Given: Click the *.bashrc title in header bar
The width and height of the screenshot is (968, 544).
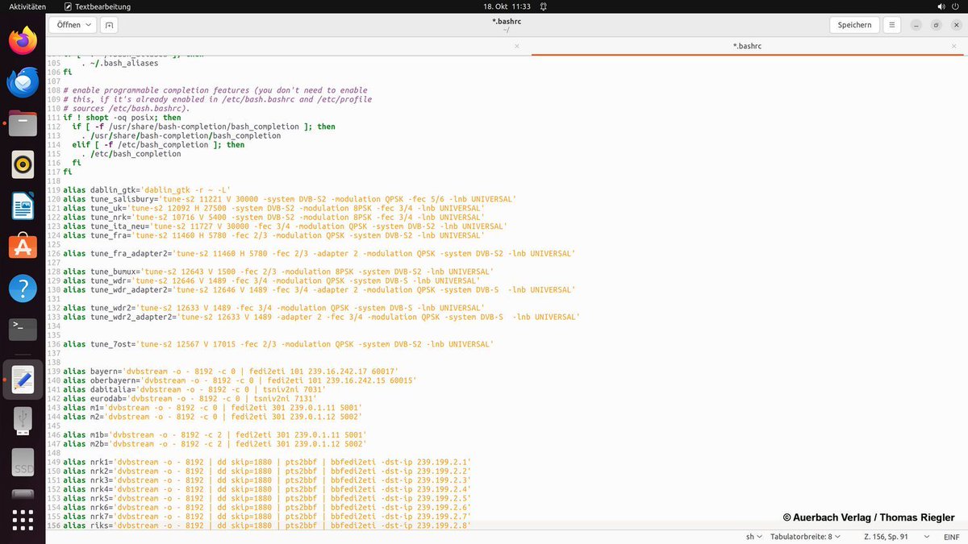Looking at the screenshot, I should click(505, 21).
